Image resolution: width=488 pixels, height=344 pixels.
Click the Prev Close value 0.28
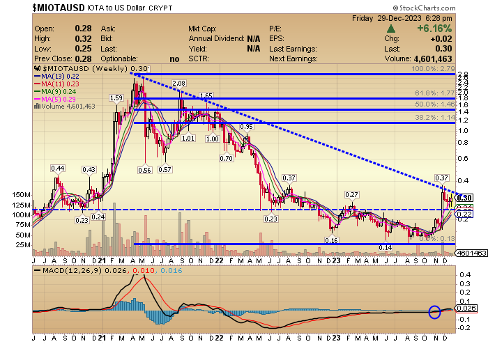click(83, 58)
